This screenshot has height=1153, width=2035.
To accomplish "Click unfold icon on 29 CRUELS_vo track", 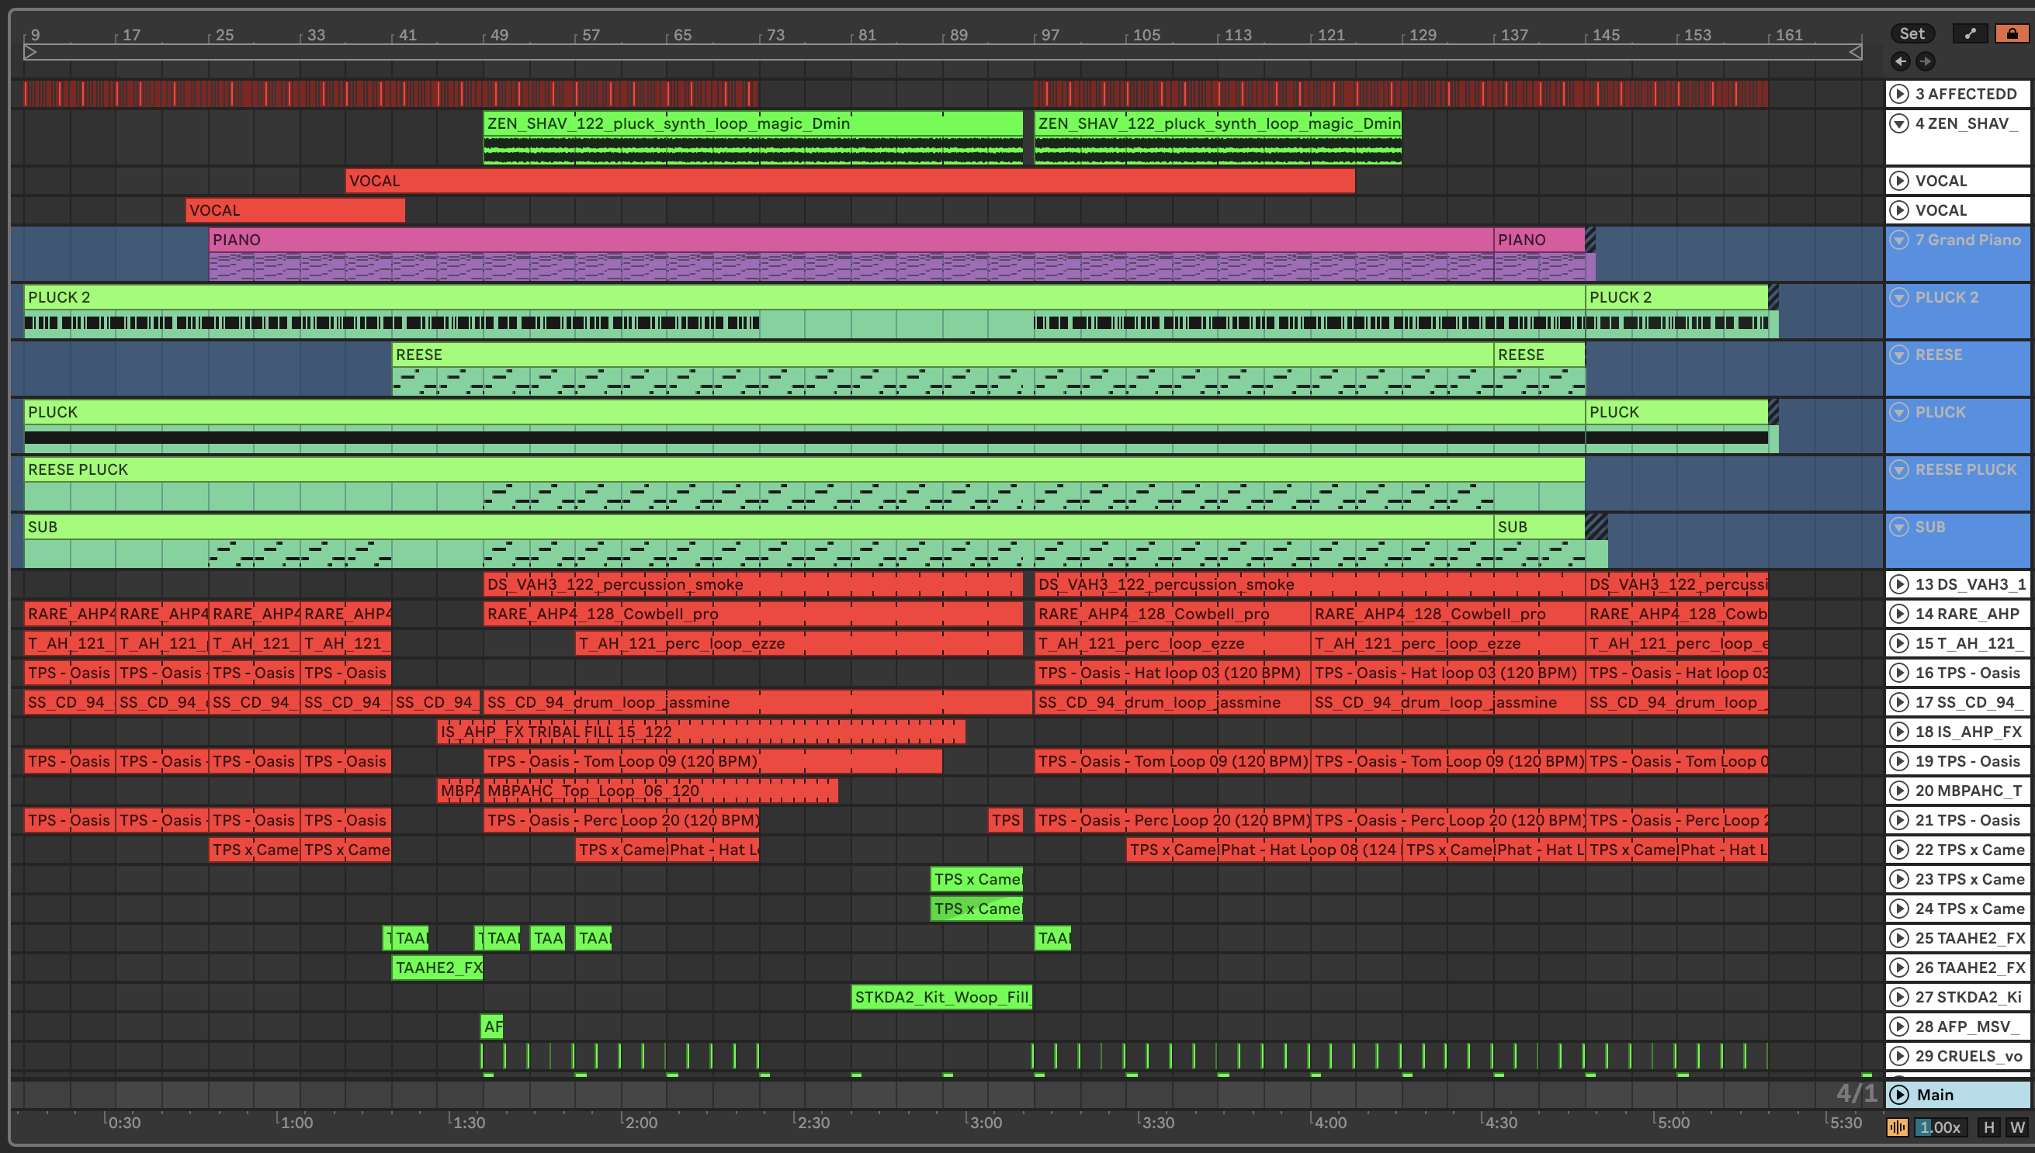I will click(x=1898, y=1055).
